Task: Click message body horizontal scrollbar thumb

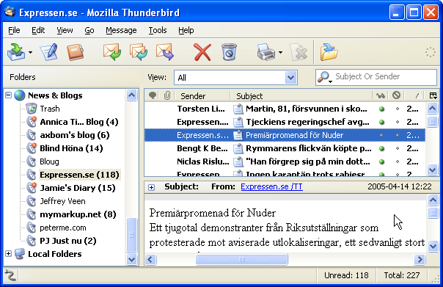Action: 242,259
